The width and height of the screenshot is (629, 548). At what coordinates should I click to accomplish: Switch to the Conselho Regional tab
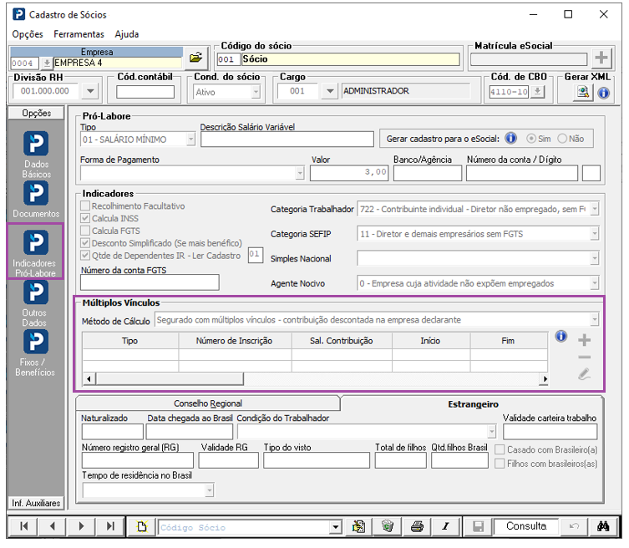click(207, 403)
